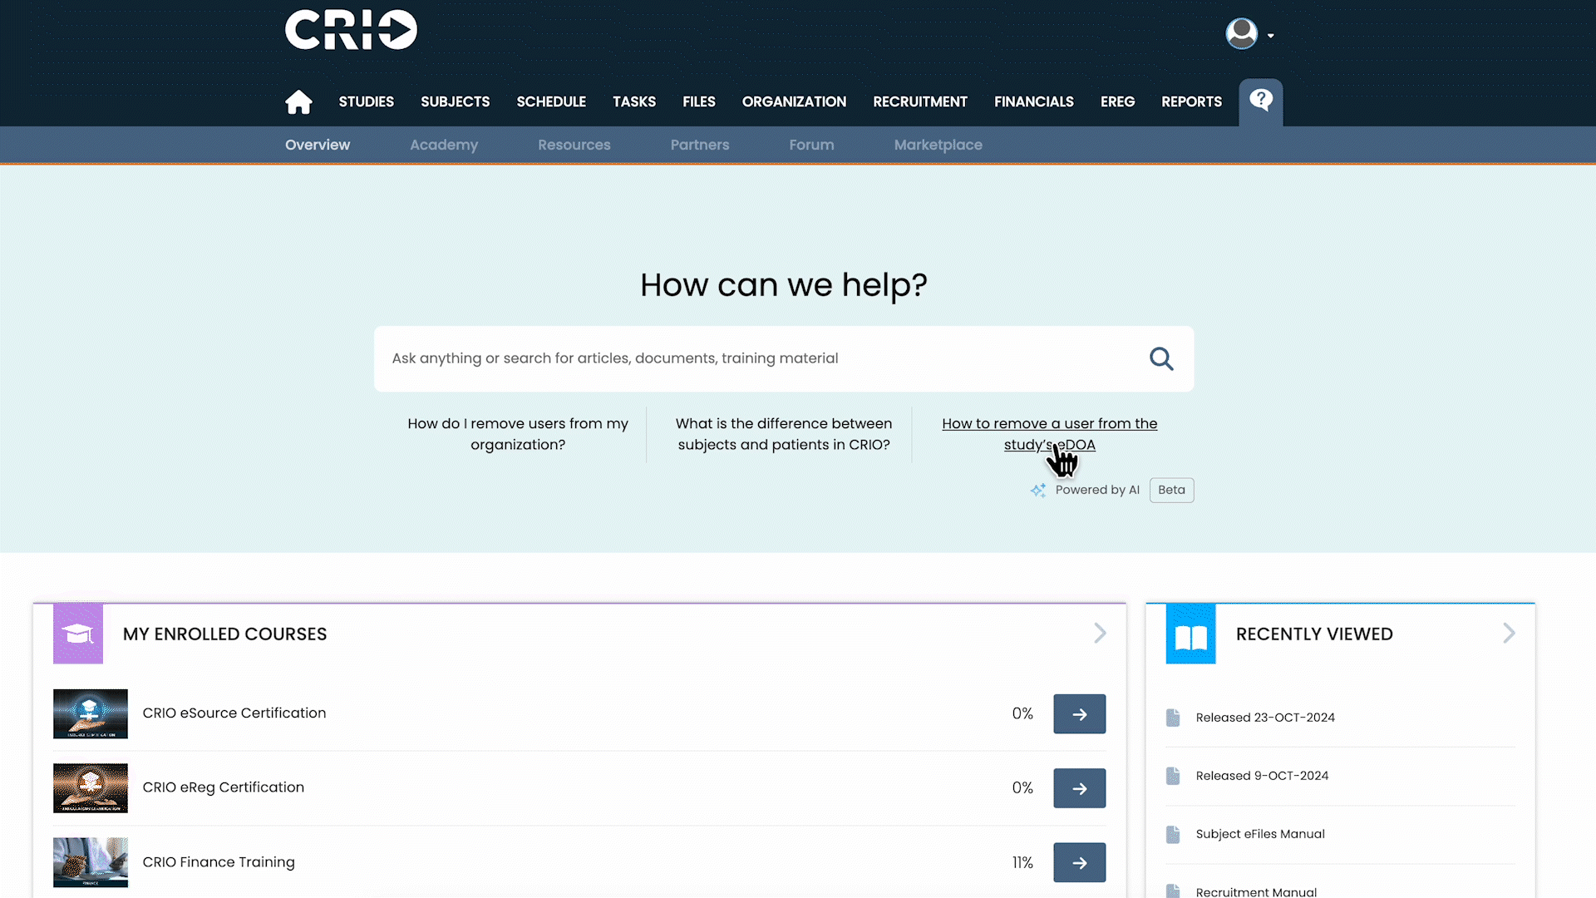The image size is (1596, 898).
Task: Open Recruitment Manual document
Action: coord(1256,891)
